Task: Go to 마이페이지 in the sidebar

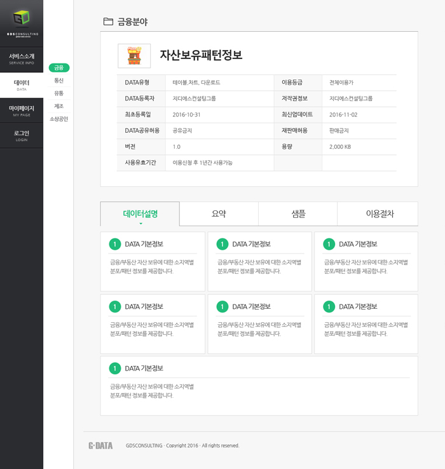Action: pyautogui.click(x=22, y=110)
